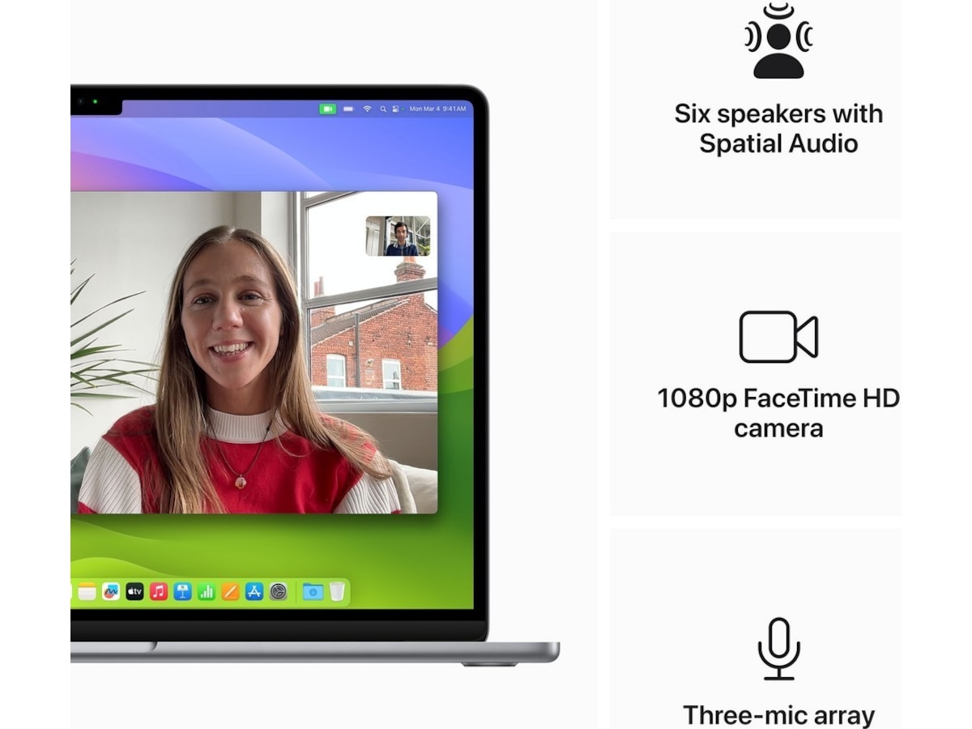Image resolution: width=972 pixels, height=729 pixels.
Task: Open Spotlight search in menu bar
Action: pyautogui.click(x=382, y=109)
